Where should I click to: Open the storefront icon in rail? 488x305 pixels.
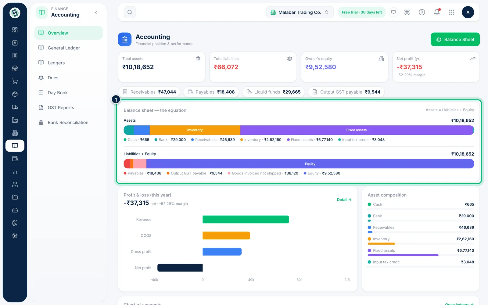click(15, 68)
